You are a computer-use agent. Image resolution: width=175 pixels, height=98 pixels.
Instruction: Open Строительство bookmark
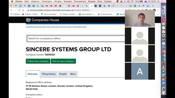pyautogui.click(x=106, y=14)
